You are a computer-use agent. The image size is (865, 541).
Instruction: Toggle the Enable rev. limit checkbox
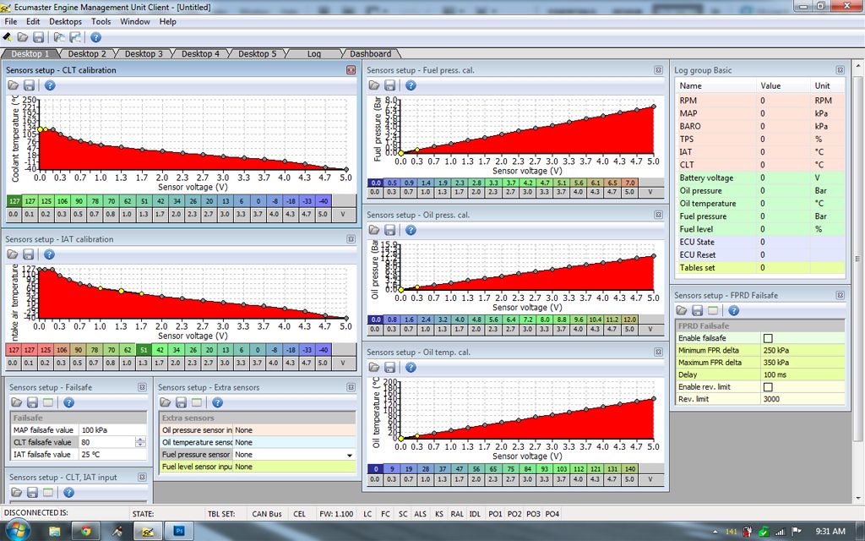tap(768, 387)
